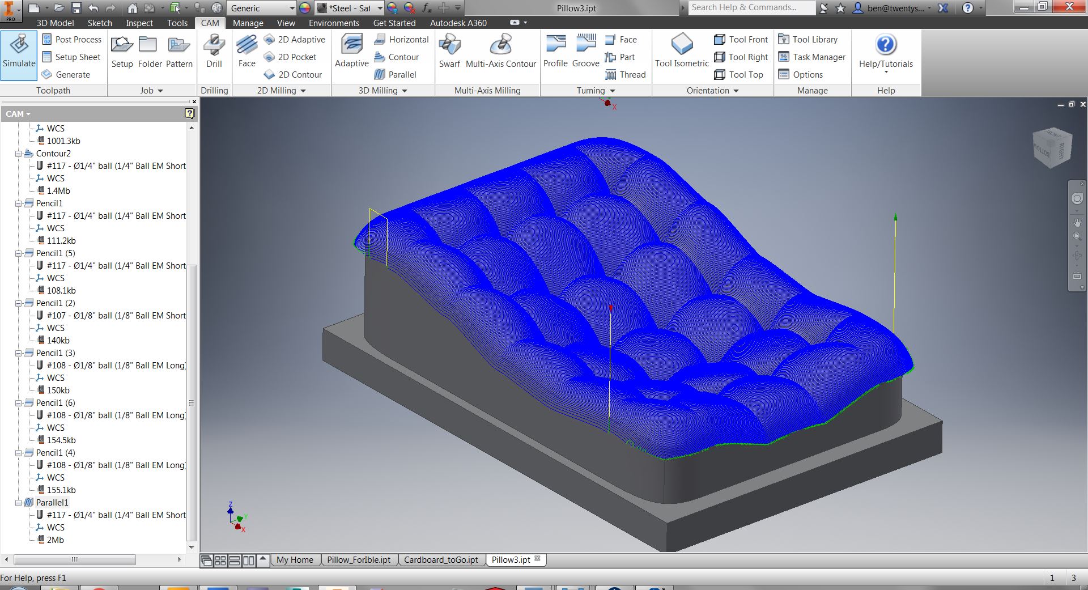Open the Environments ribbon tab

334,23
